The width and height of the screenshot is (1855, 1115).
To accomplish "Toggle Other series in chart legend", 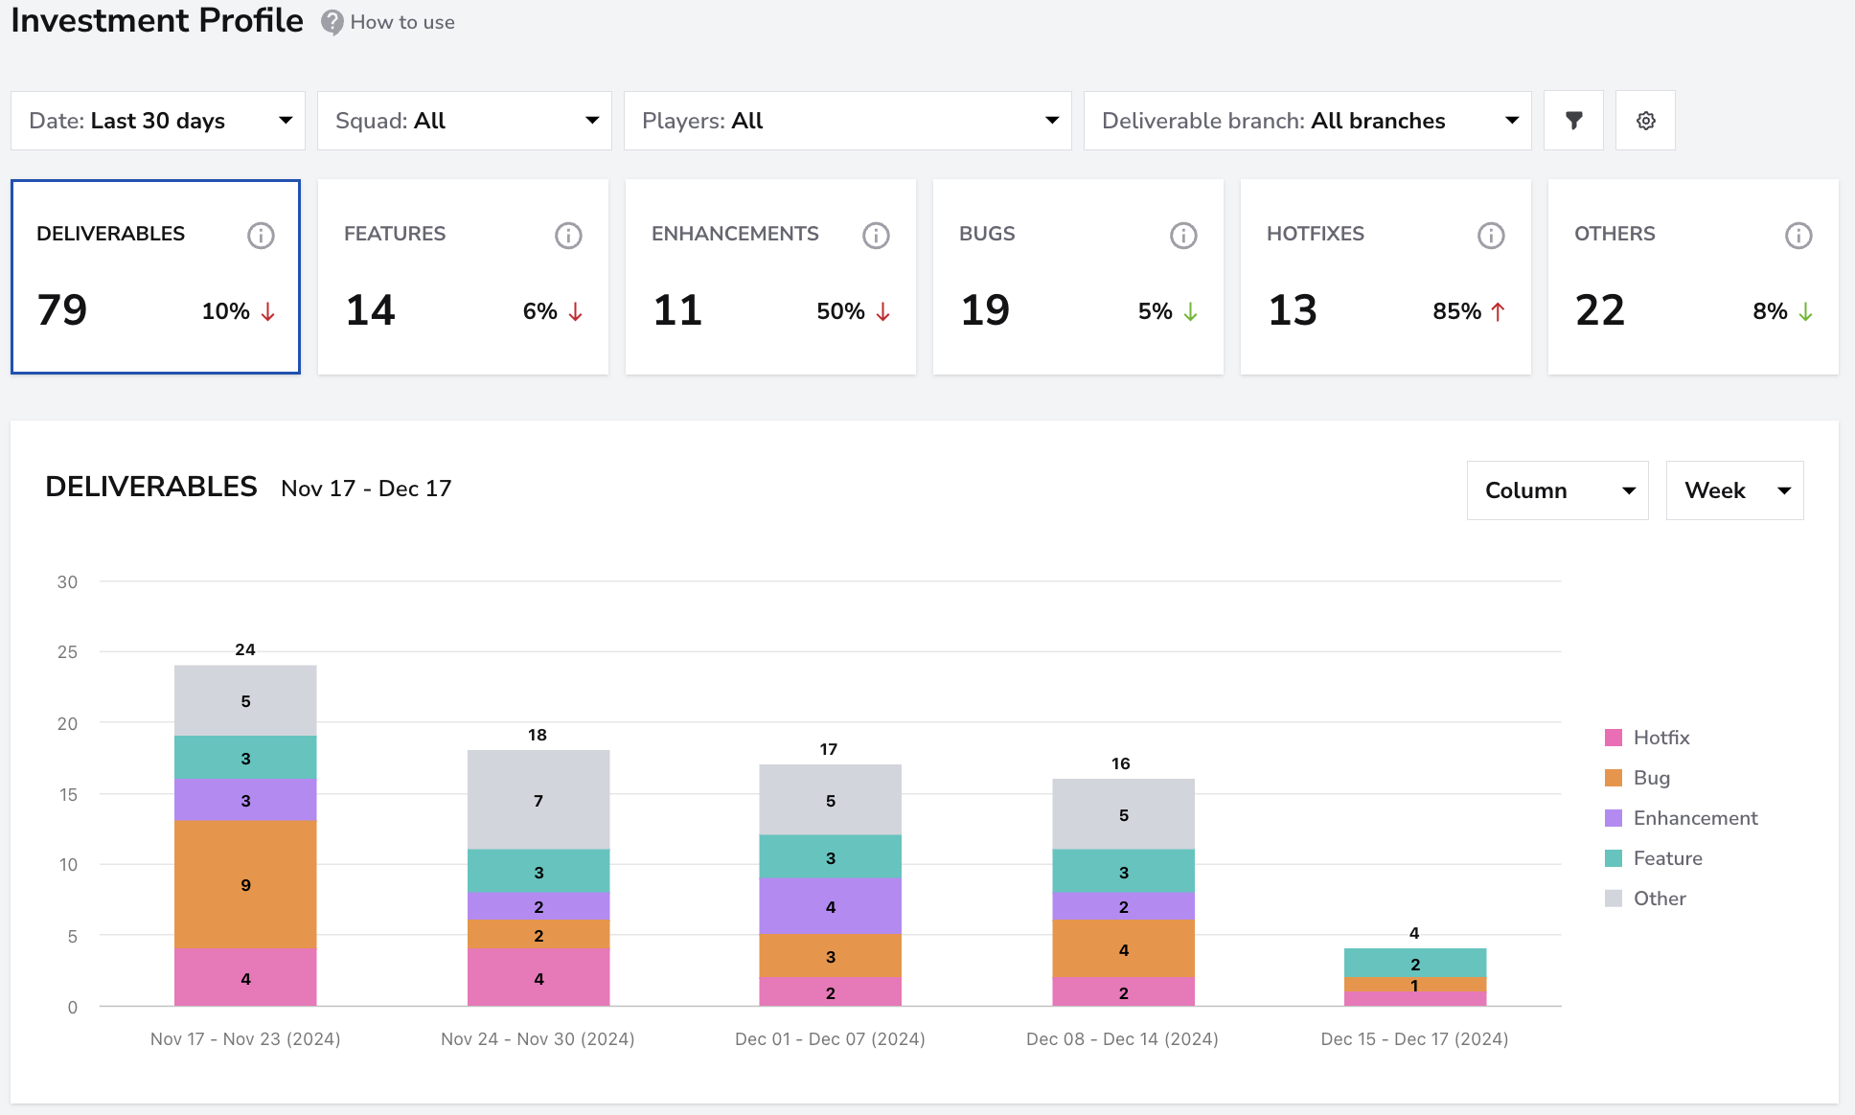I will click(x=1645, y=899).
